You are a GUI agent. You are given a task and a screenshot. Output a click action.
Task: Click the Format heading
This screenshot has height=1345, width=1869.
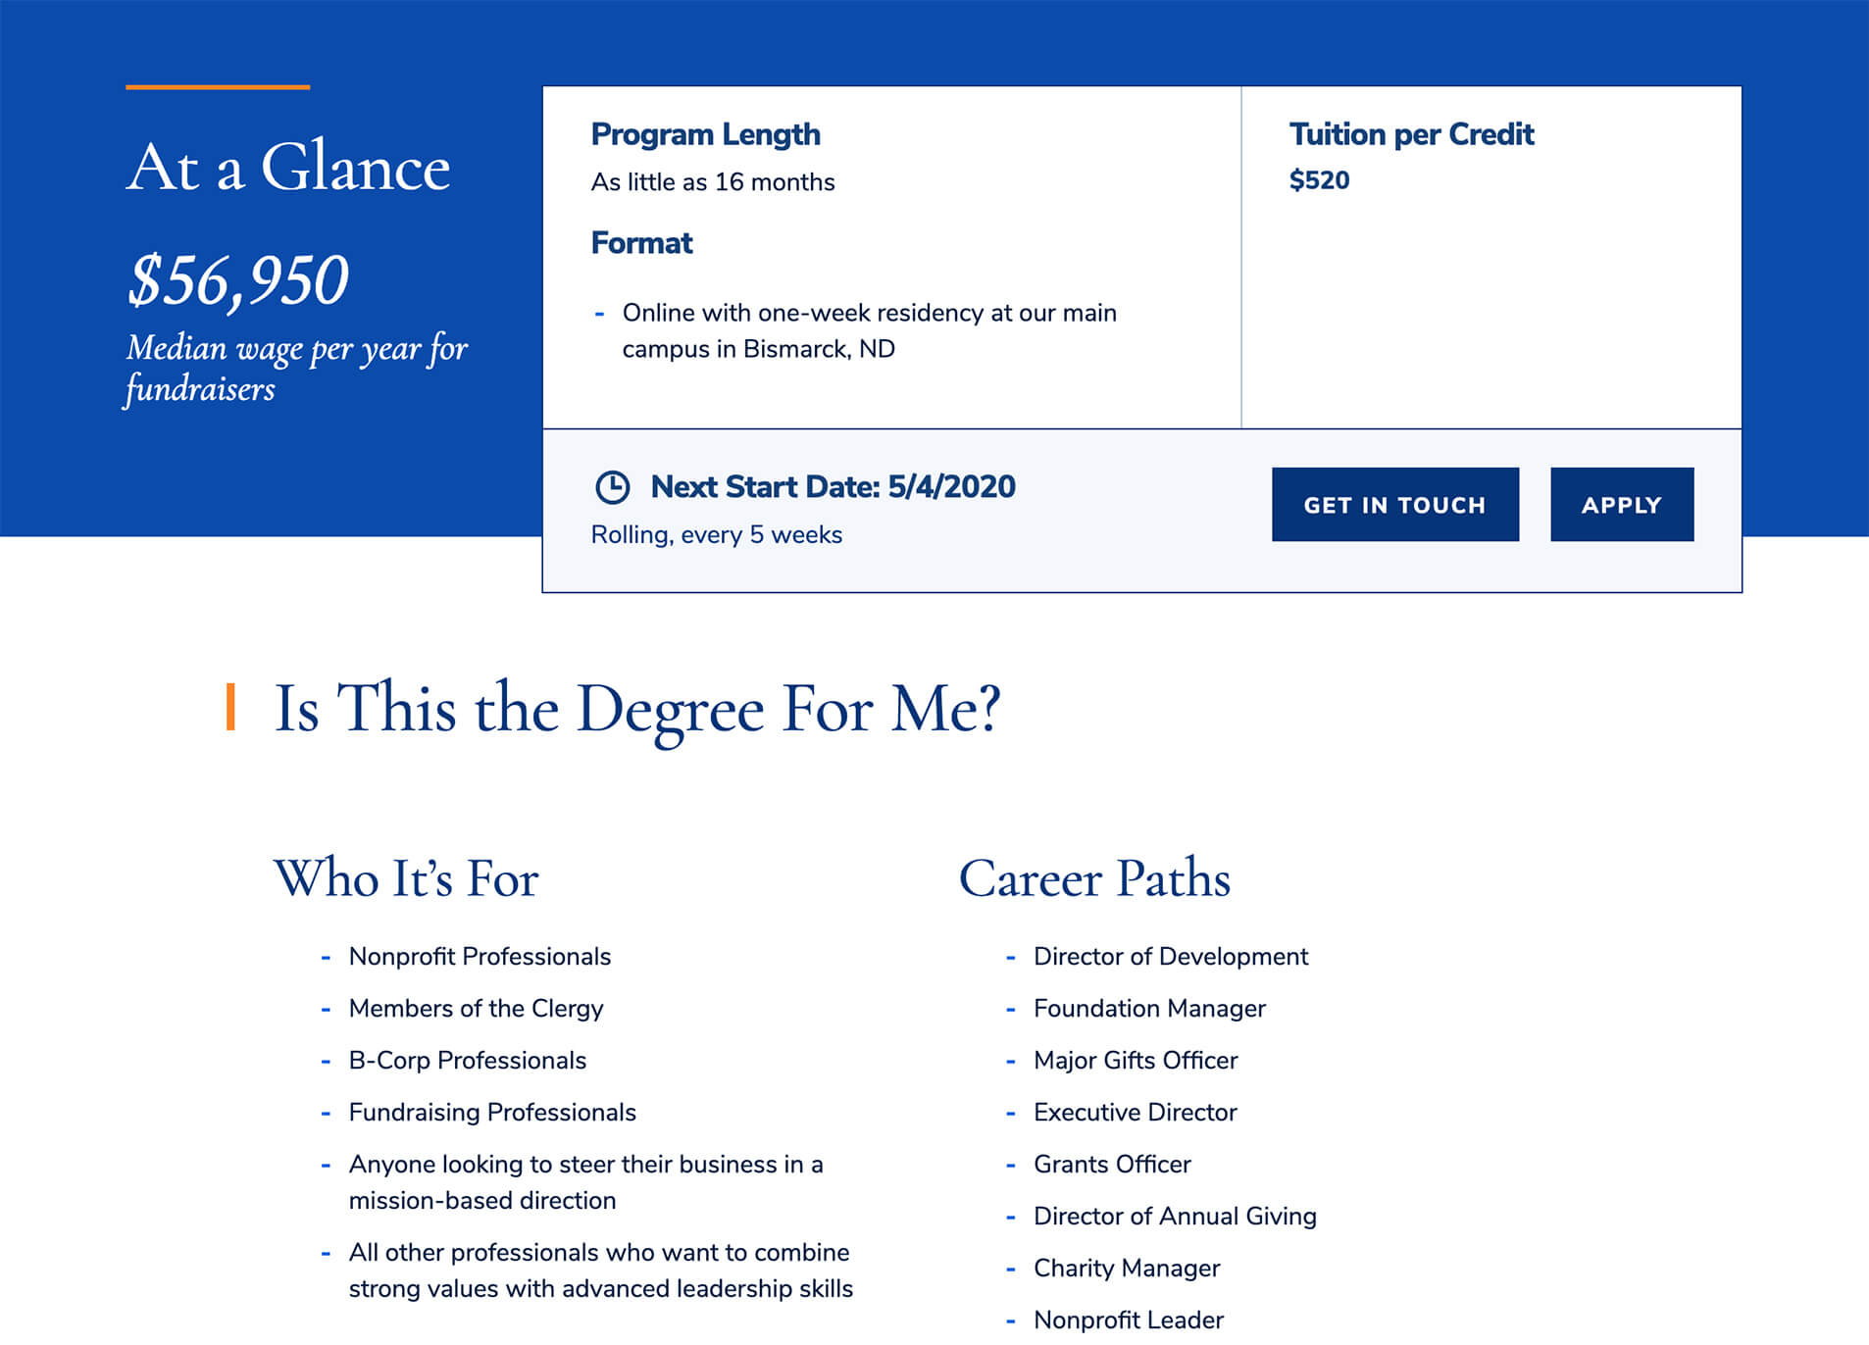point(641,243)
